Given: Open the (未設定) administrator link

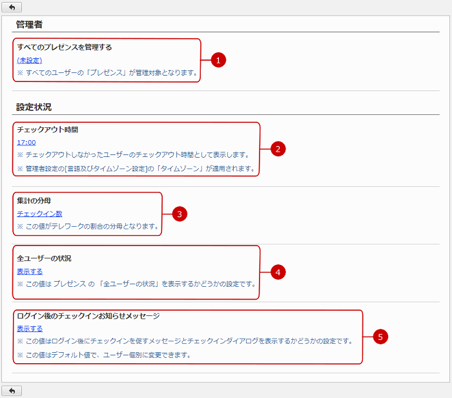Looking at the screenshot, I should [30, 60].
